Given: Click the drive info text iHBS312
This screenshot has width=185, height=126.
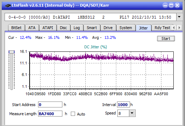Looking at the screenshot, I should [86, 17].
